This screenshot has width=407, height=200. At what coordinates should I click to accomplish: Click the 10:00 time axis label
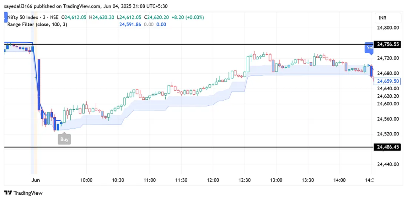[86, 180]
